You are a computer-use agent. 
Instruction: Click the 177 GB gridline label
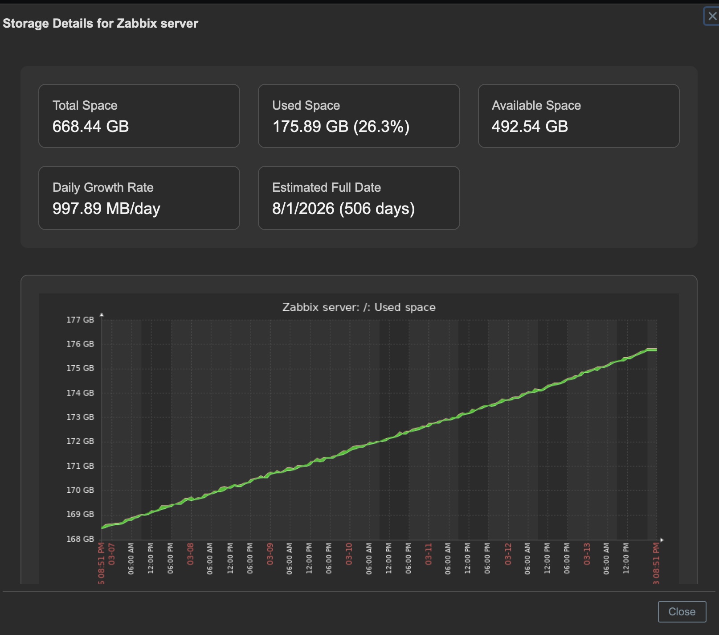pyautogui.click(x=81, y=319)
